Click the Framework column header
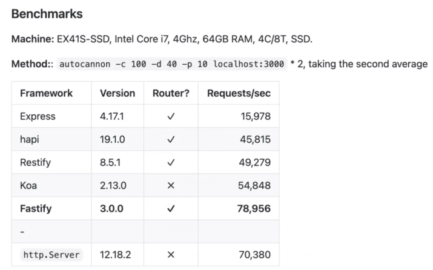 click(46, 93)
